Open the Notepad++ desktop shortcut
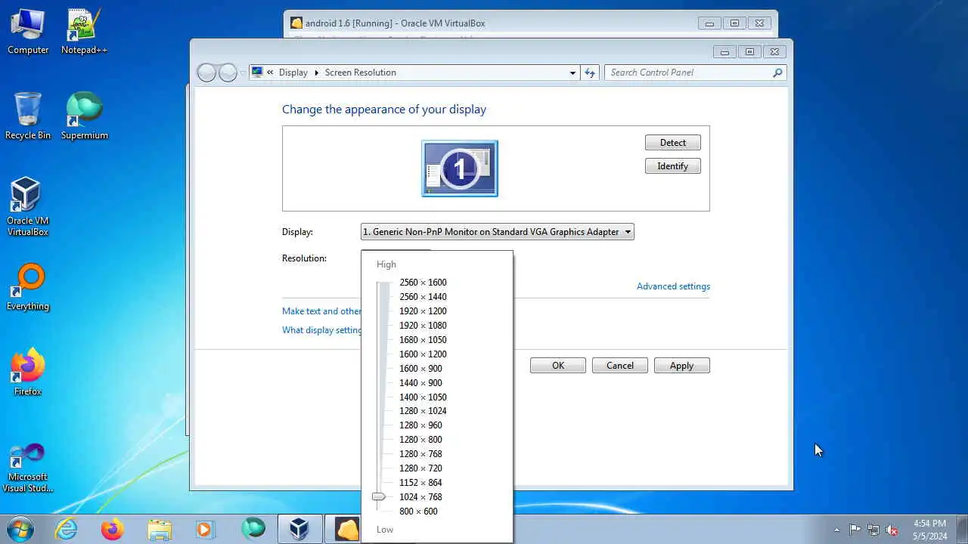 click(x=84, y=32)
